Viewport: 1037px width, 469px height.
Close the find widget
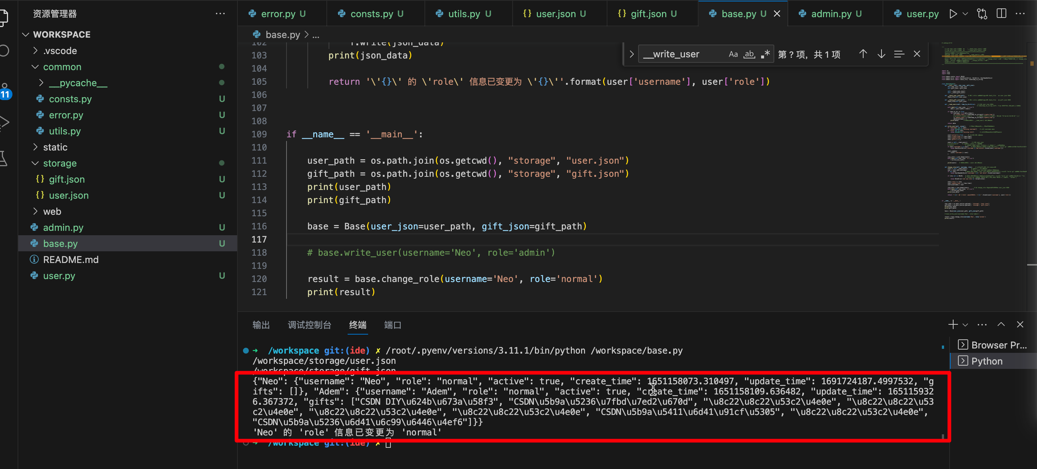[x=917, y=54]
